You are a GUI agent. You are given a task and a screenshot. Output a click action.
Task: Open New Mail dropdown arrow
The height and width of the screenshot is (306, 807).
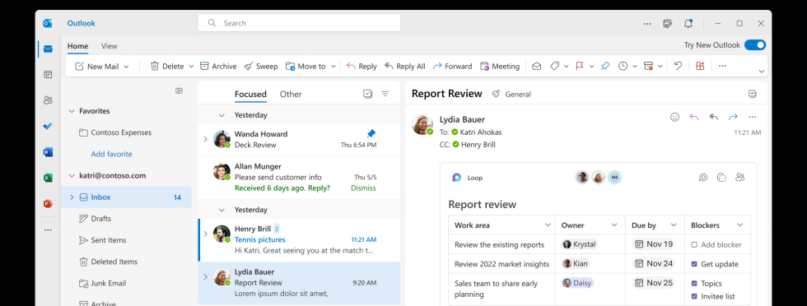(x=126, y=67)
